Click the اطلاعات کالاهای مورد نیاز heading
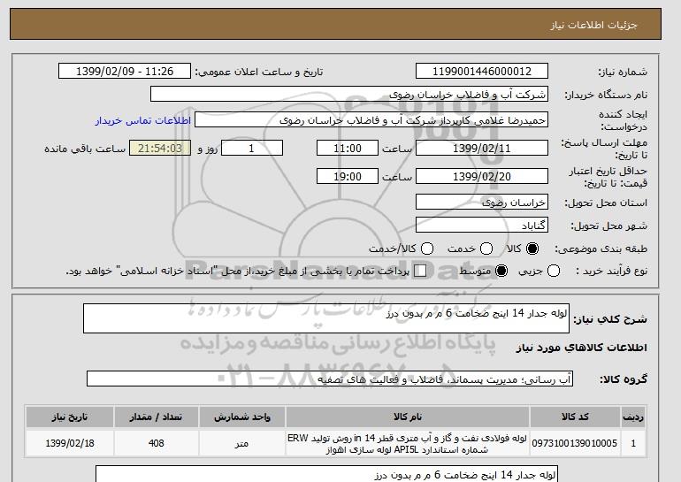Viewport: 681px width, 482px height. [582, 348]
